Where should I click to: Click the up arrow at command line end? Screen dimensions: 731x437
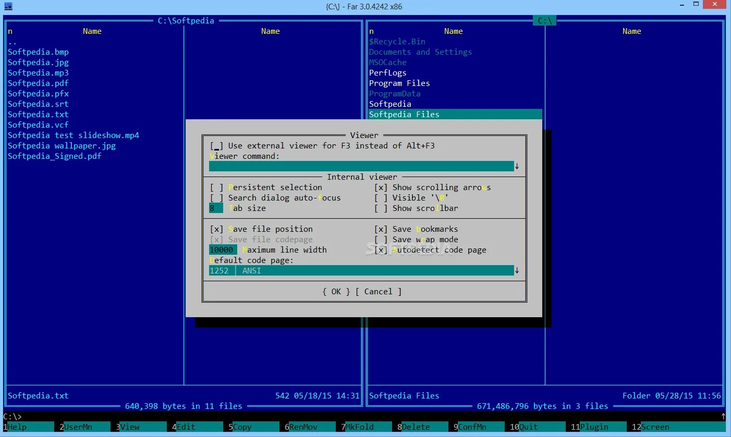(724, 416)
